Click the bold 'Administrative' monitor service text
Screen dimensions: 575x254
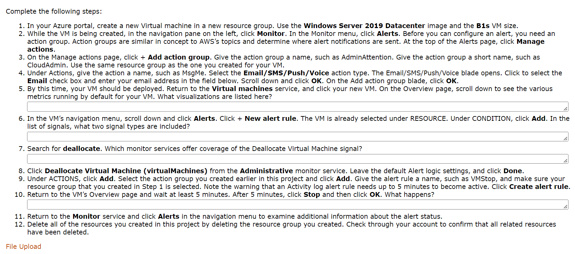pos(266,171)
